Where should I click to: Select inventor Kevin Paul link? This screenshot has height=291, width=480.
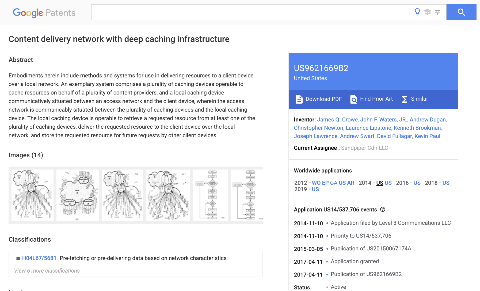pyautogui.click(x=427, y=136)
